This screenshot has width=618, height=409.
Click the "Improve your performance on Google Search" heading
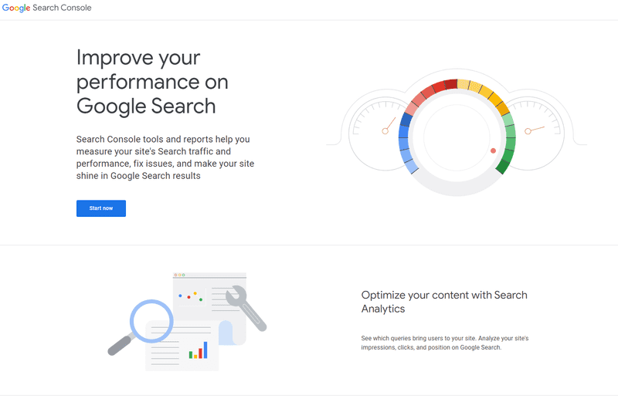(153, 81)
